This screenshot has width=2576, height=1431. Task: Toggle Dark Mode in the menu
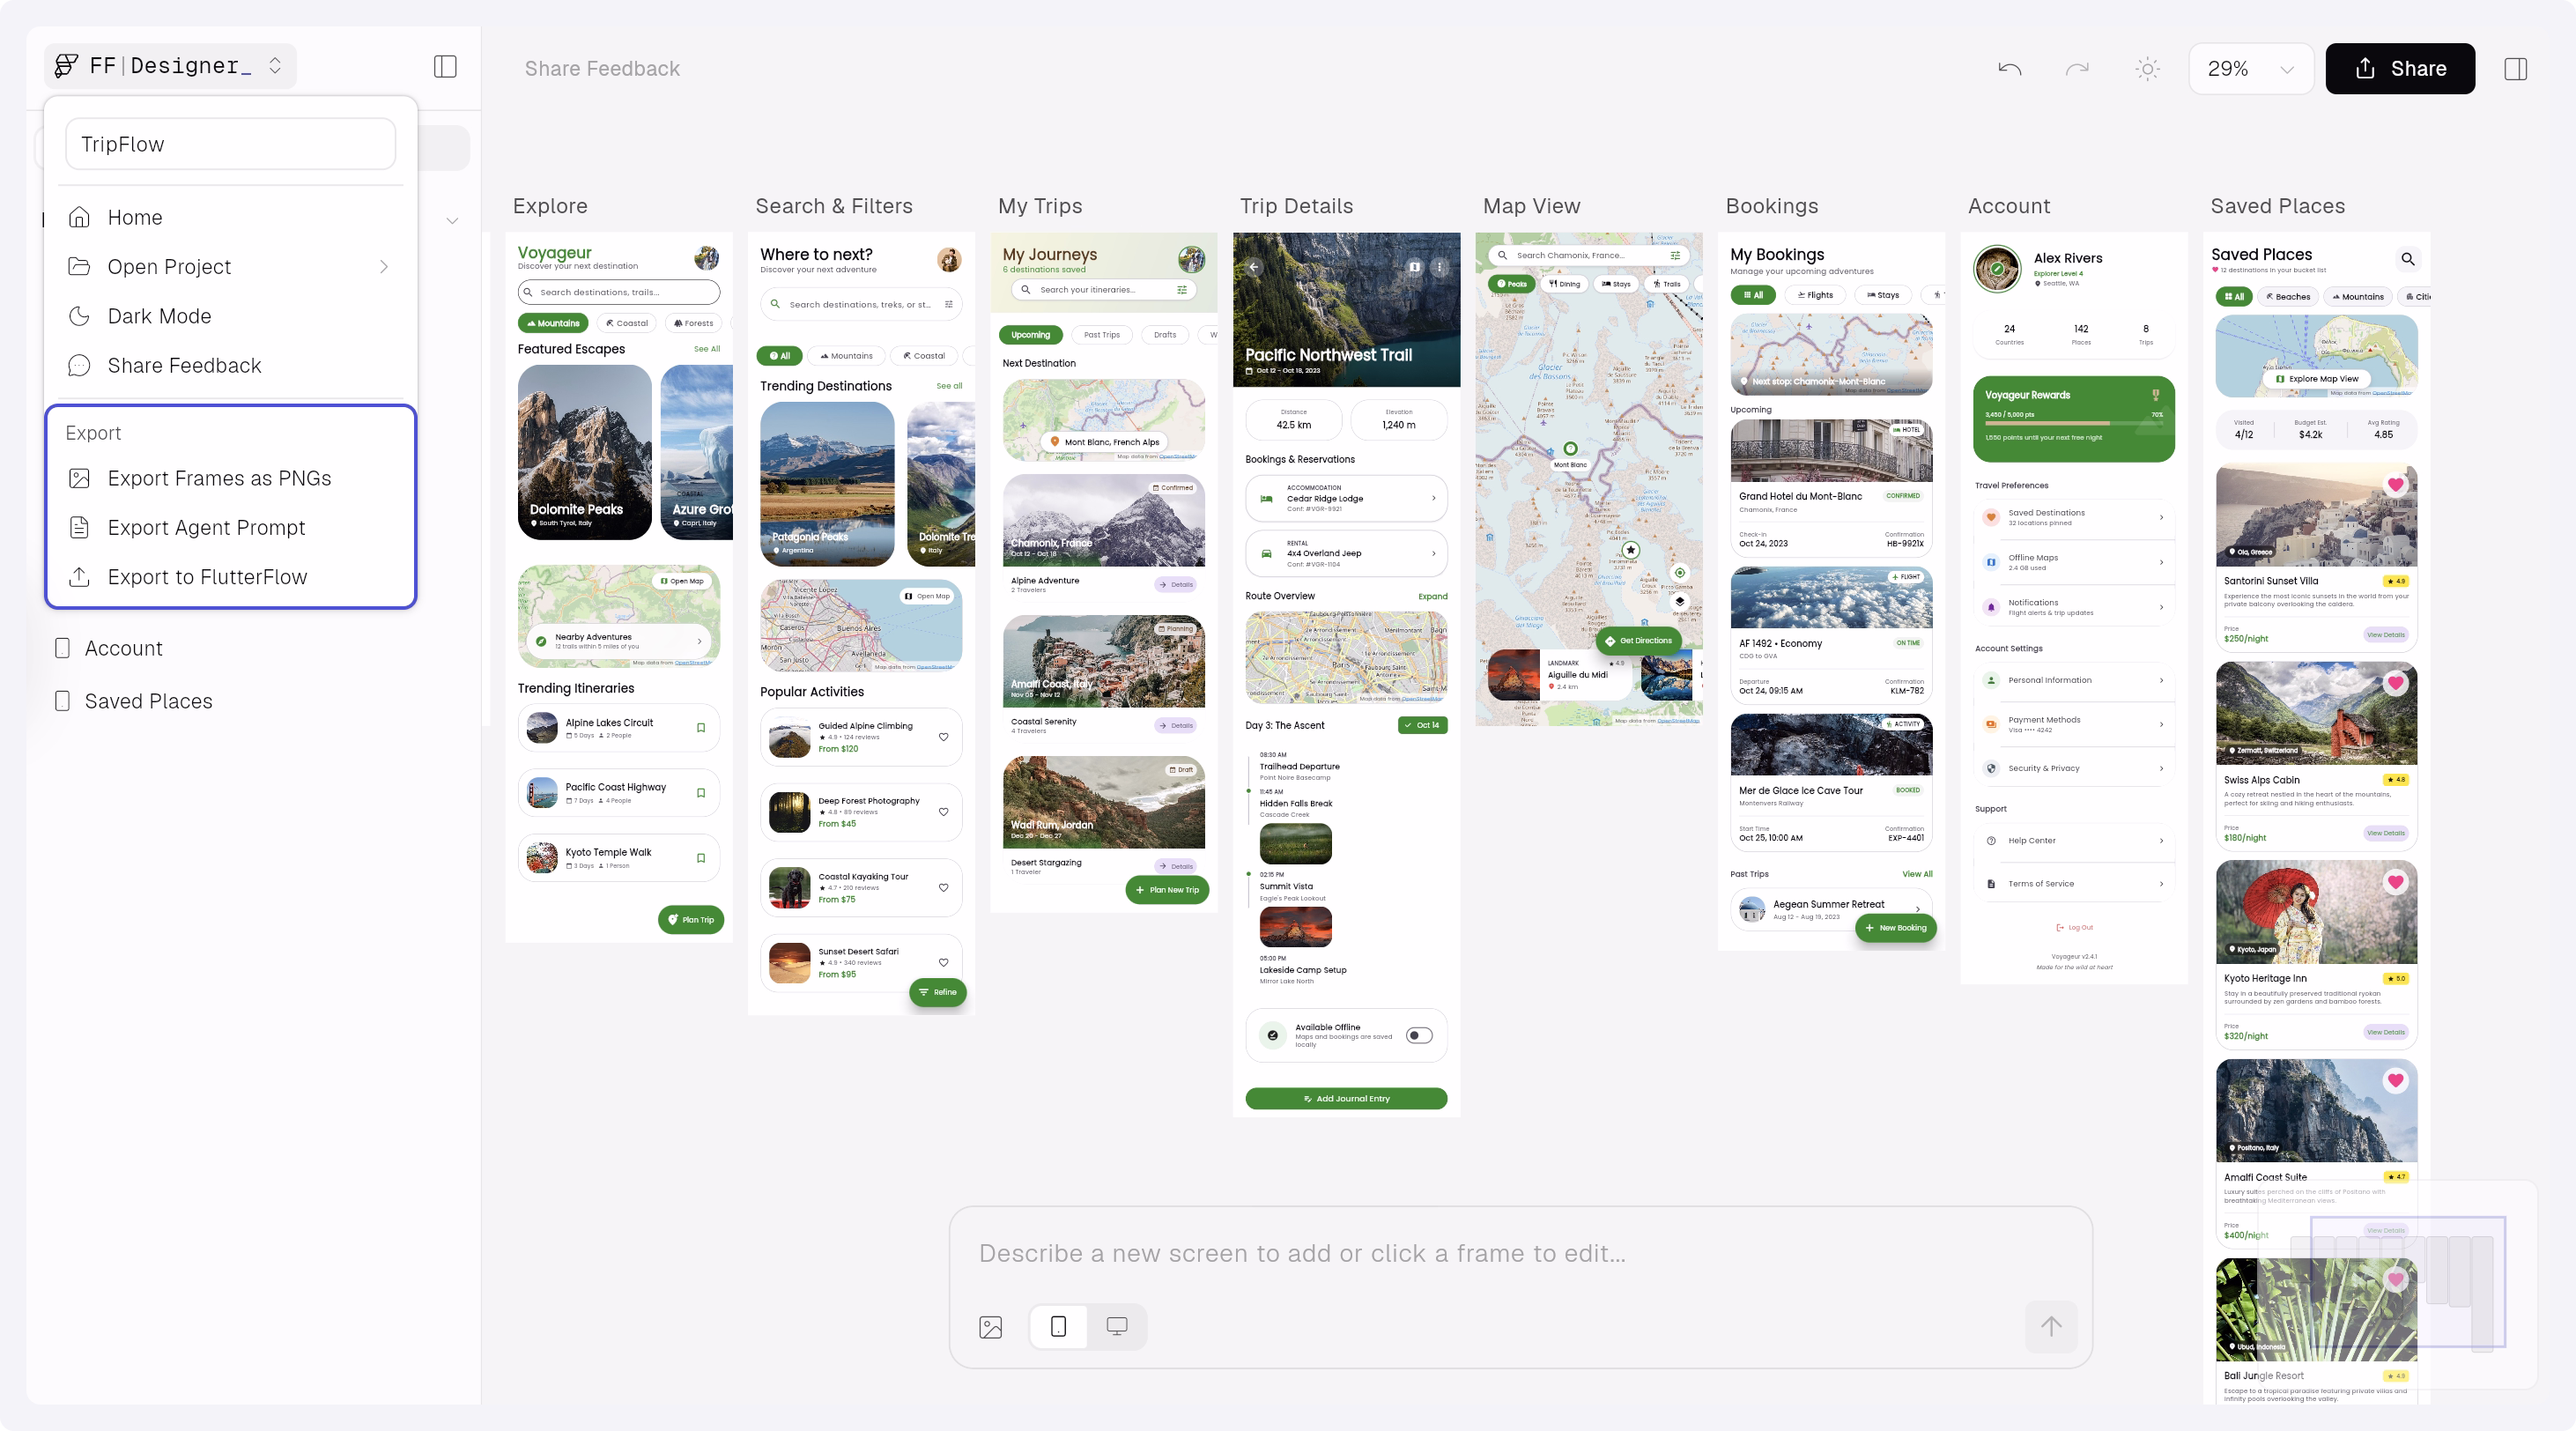159,316
